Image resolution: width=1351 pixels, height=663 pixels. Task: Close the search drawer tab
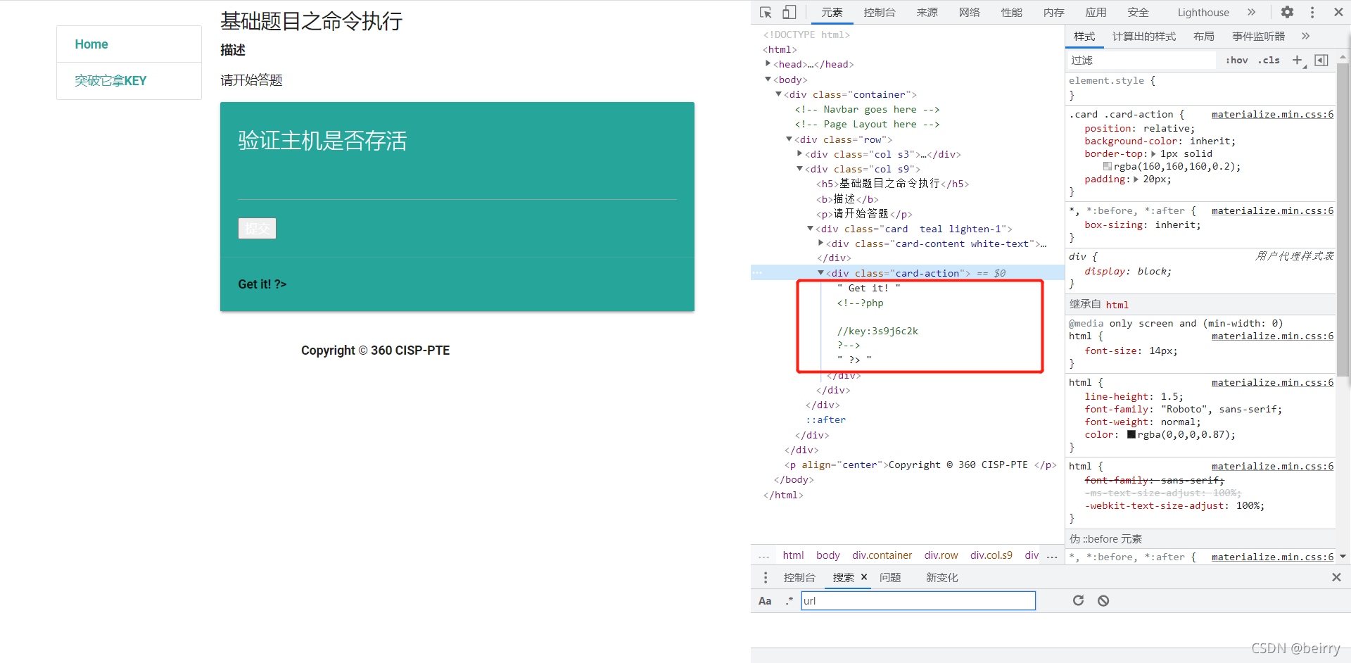[864, 577]
